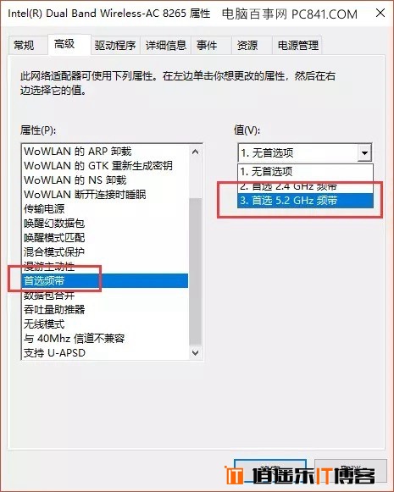This screenshot has width=394, height=492.
Task: Open the 详细信息 tab
Action: click(166, 46)
